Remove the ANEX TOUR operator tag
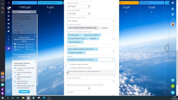 click(x=98, y=28)
